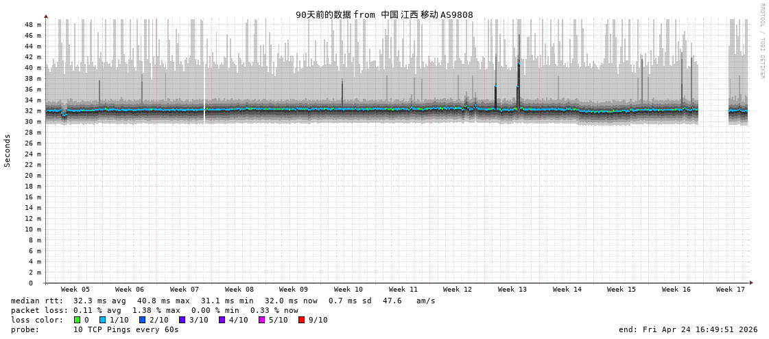Click the chart title mentioning AS9808
The image size is (769, 339).
[384, 14]
